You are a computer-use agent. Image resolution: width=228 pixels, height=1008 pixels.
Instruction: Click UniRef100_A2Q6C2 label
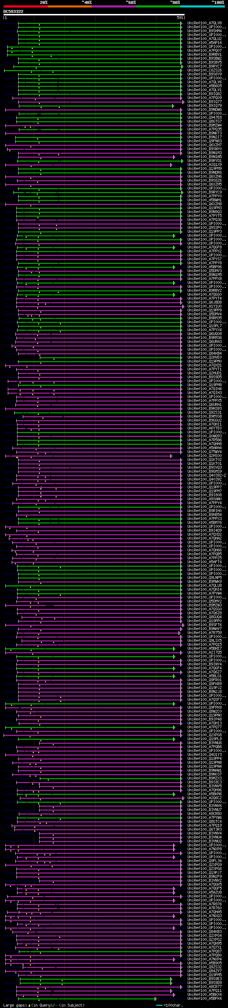point(204,798)
